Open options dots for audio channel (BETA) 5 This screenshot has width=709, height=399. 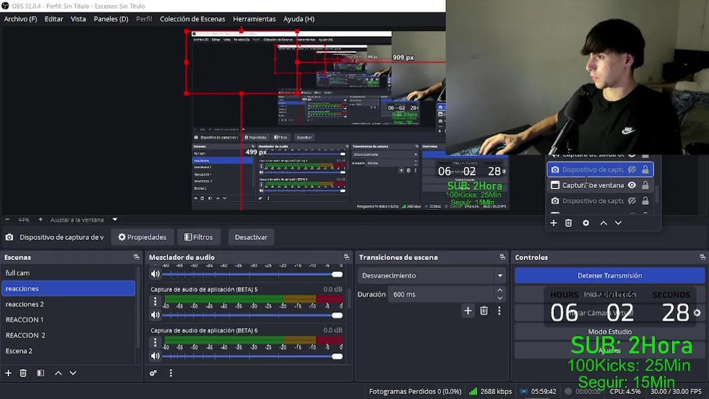[x=155, y=301]
